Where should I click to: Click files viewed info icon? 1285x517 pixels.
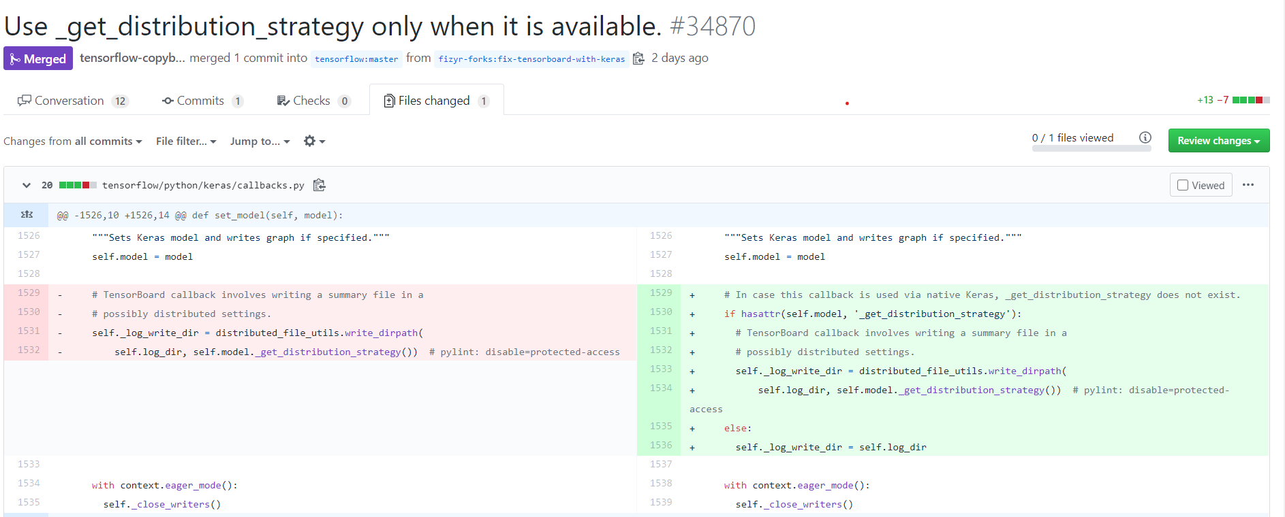point(1145,137)
